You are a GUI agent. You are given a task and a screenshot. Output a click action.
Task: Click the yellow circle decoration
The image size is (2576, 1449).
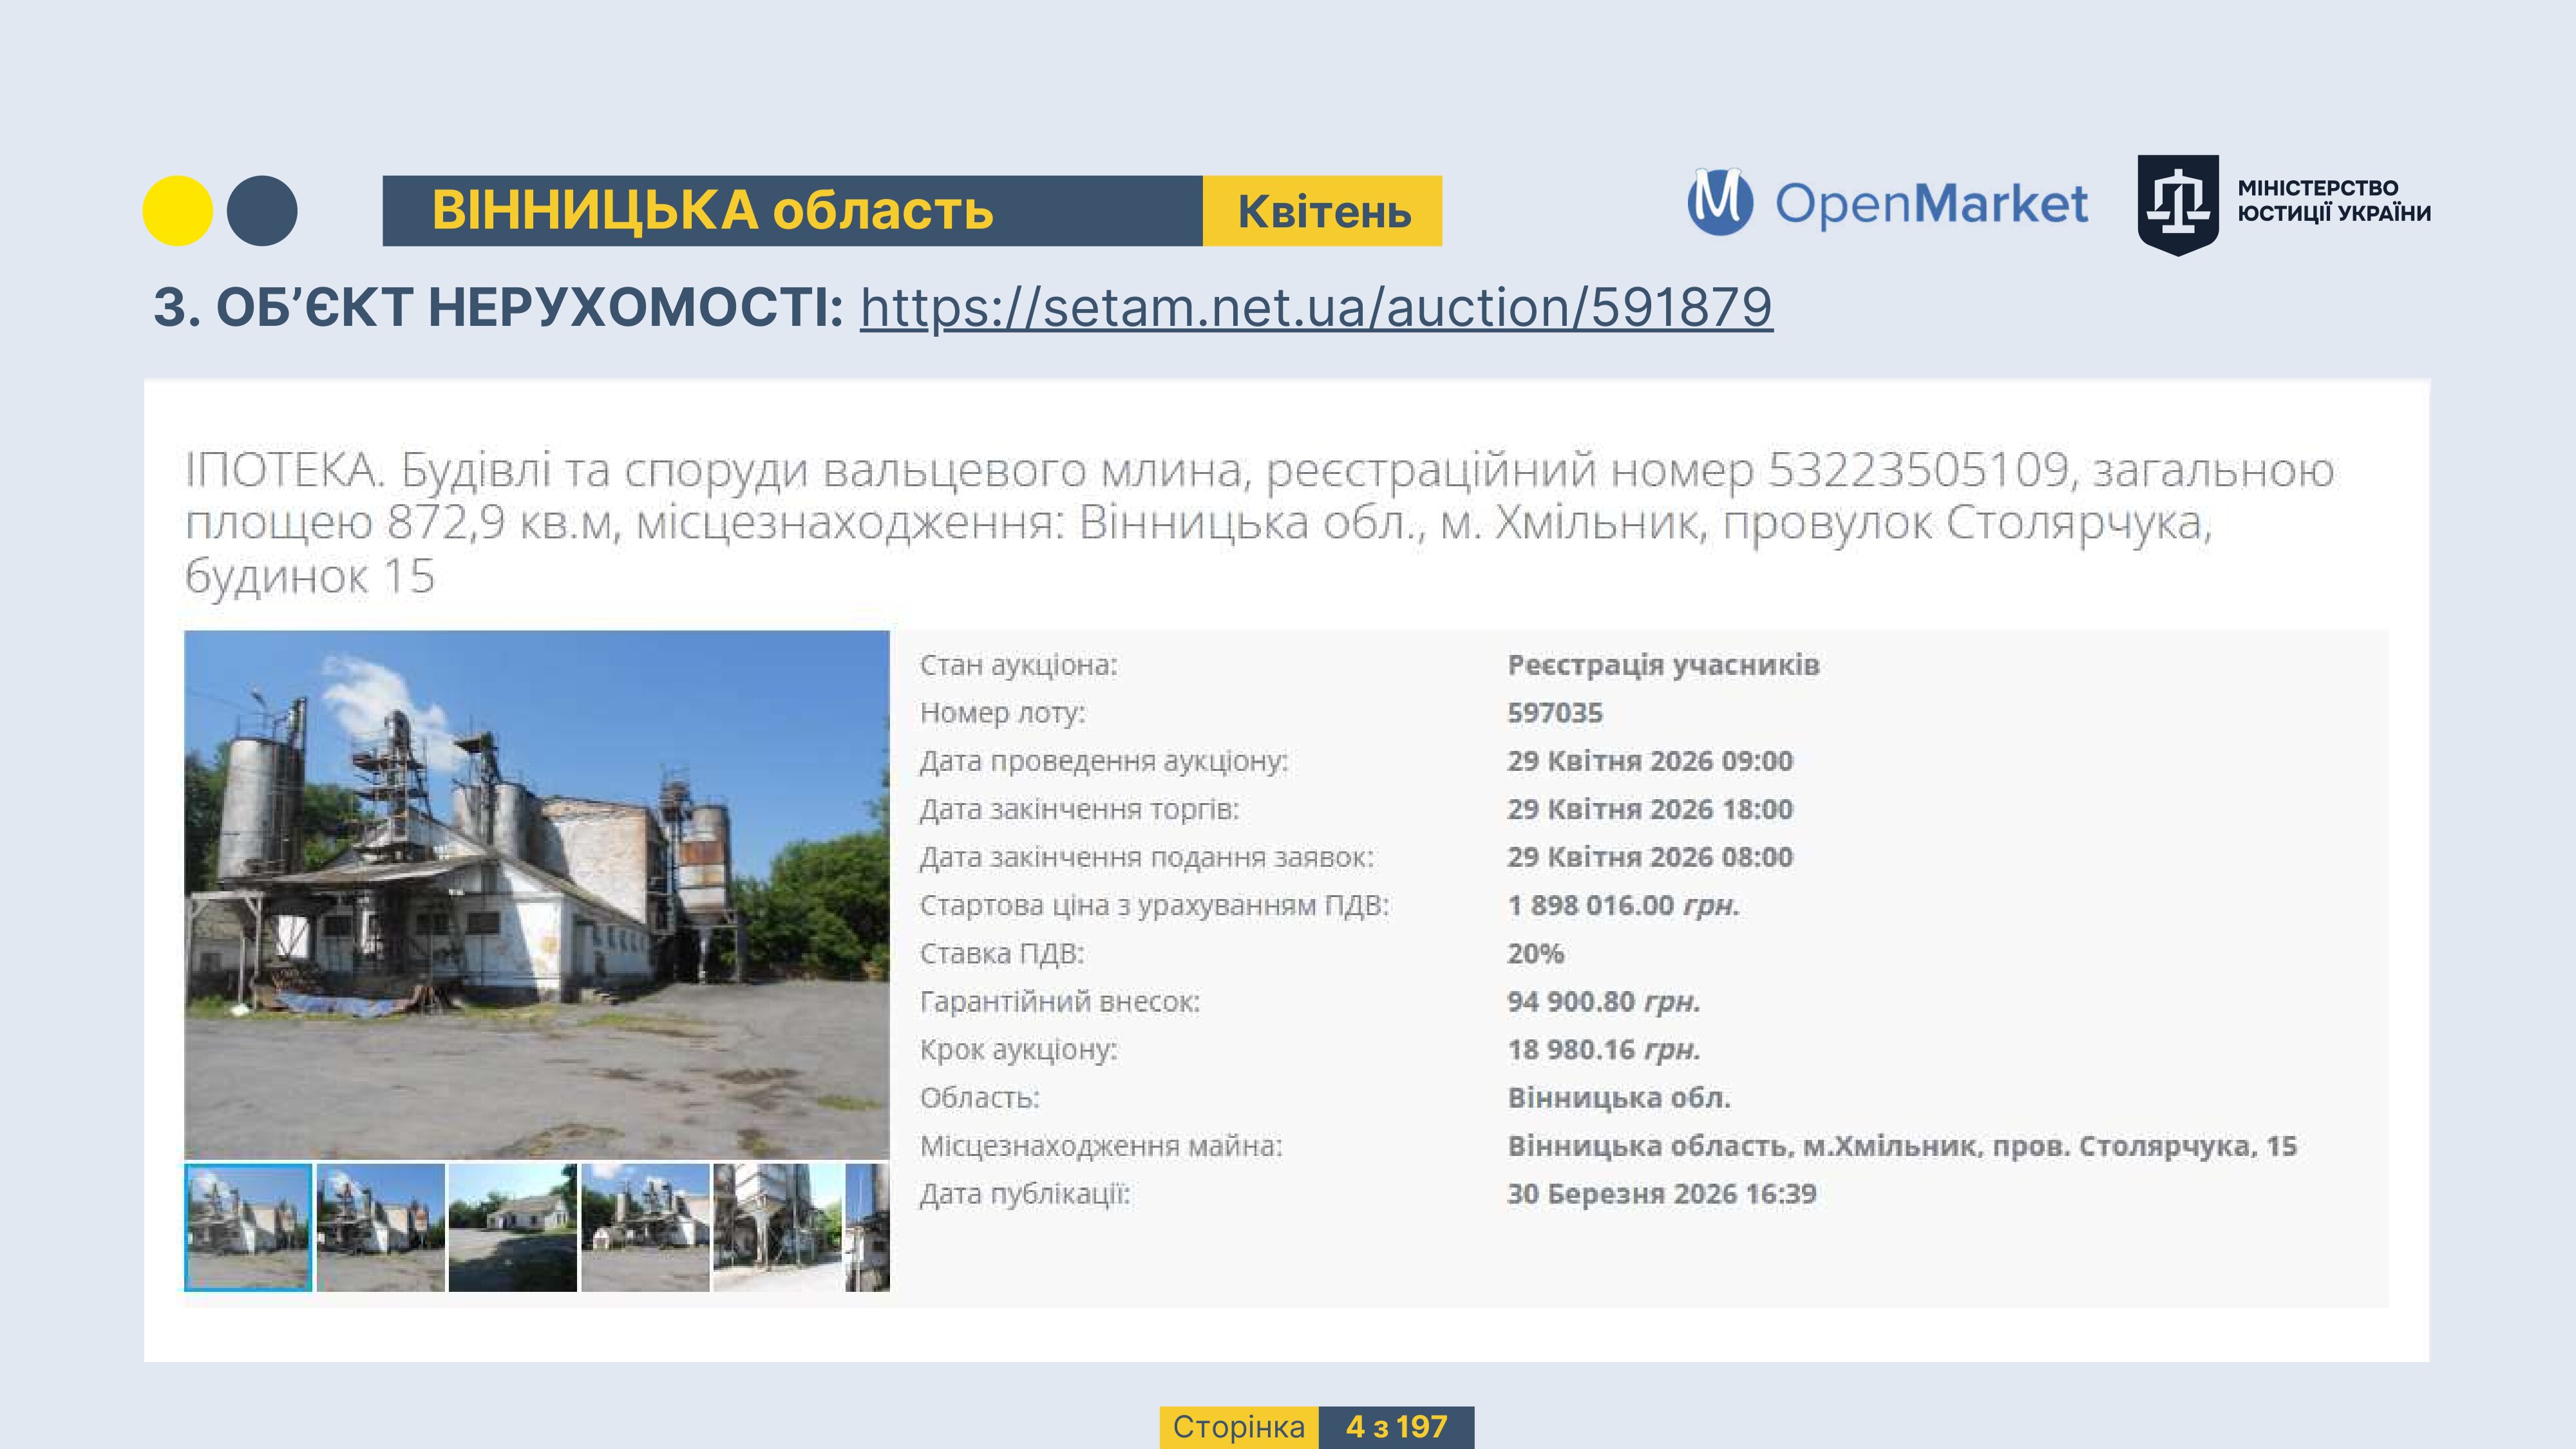pyautogui.click(x=178, y=211)
